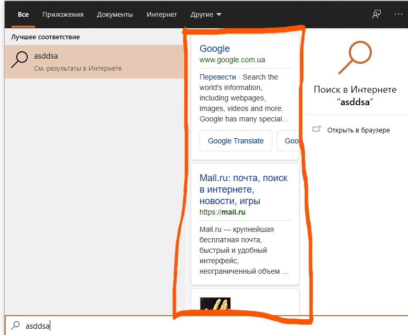Screen dimensions: 408x335
Task: Open the Google result title link
Action: click(x=215, y=49)
